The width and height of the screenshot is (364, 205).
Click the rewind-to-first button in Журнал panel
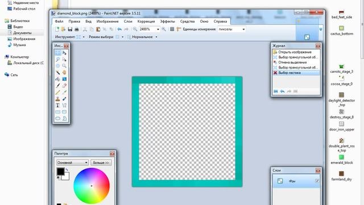276,91
